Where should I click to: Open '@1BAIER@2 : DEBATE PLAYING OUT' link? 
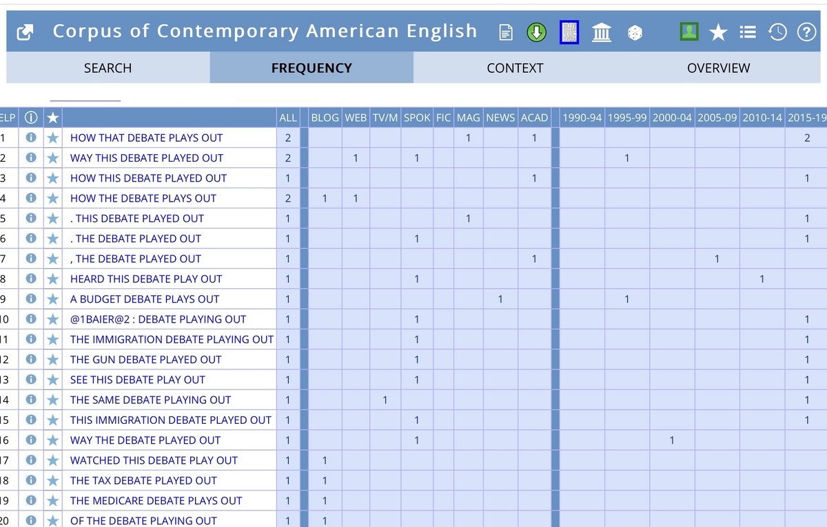[x=158, y=319]
